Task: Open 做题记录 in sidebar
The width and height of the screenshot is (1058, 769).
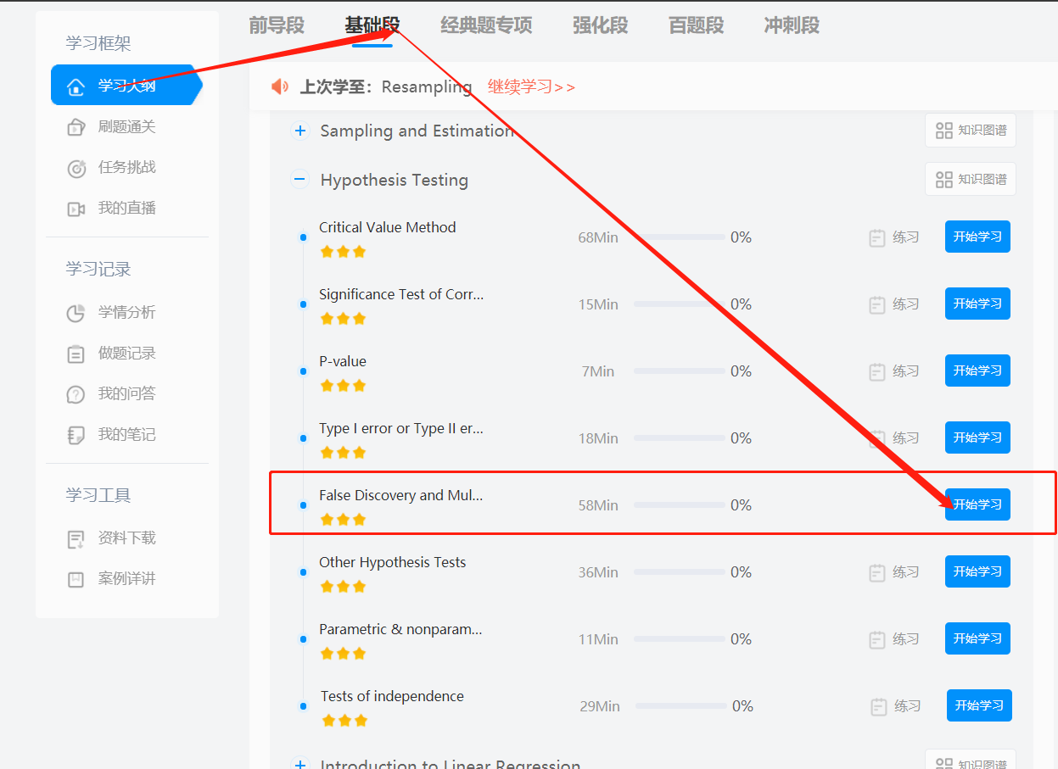Action: tap(126, 354)
